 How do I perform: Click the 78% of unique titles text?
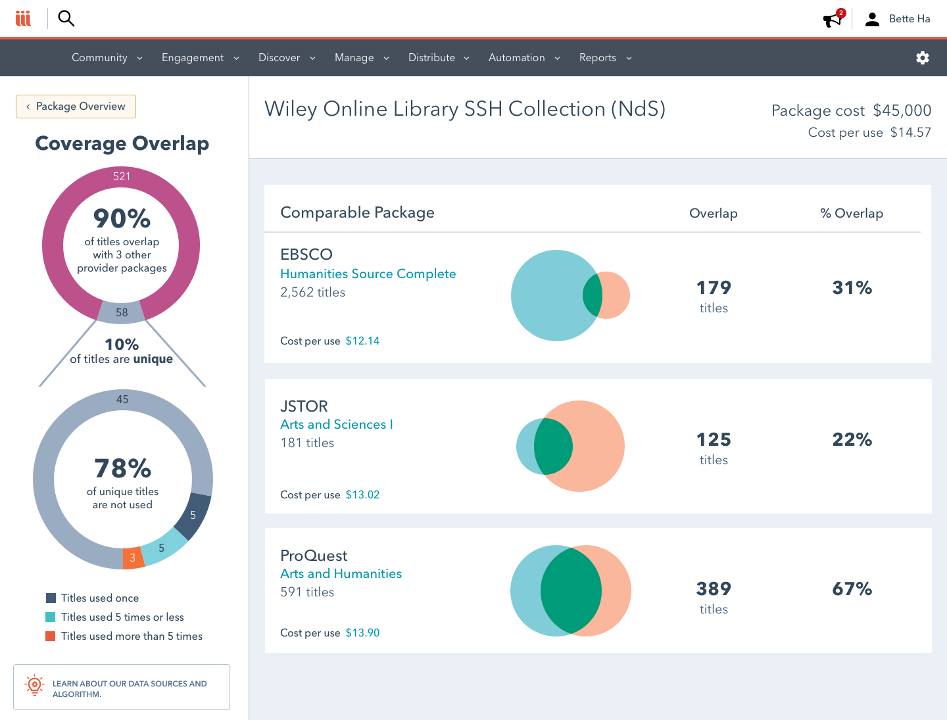click(x=122, y=483)
